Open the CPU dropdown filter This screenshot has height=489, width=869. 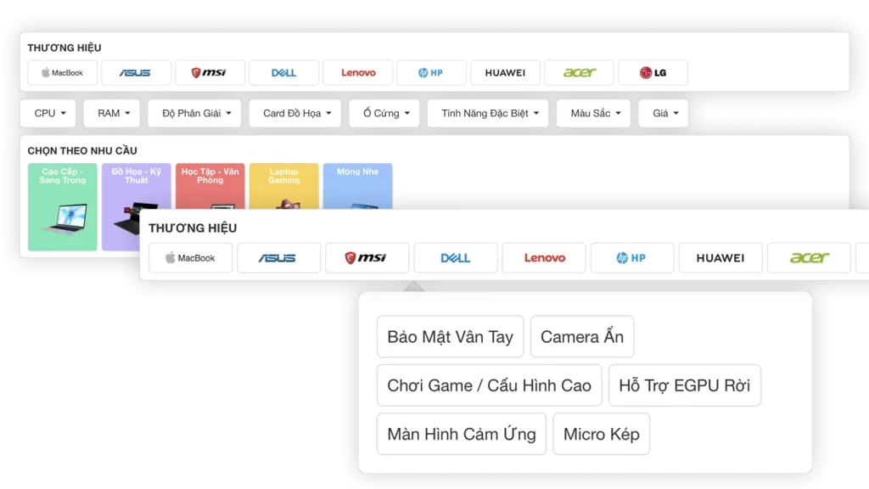click(x=48, y=113)
